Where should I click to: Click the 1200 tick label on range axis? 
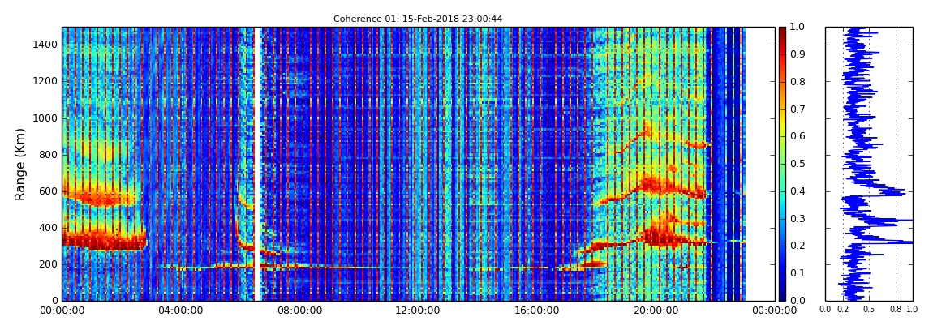pyautogui.click(x=45, y=81)
